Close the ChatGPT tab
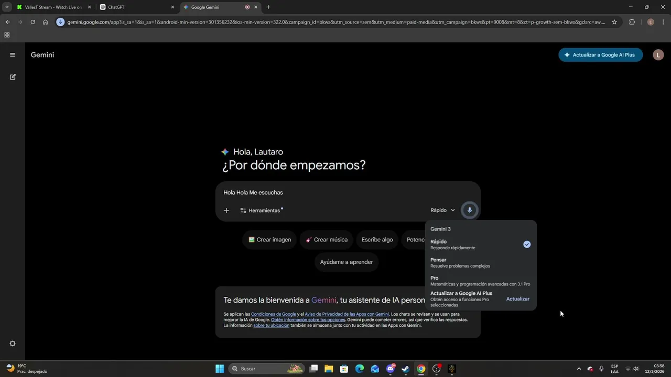Viewport: 671px width, 377px height. pyautogui.click(x=172, y=7)
